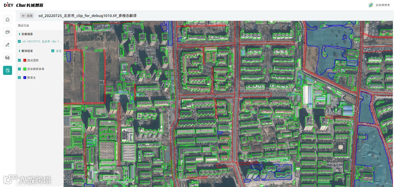Image resolution: width=394 pixels, height=187 pixels.
Task: Click the 解译结果 section heading
Action: (27, 51)
